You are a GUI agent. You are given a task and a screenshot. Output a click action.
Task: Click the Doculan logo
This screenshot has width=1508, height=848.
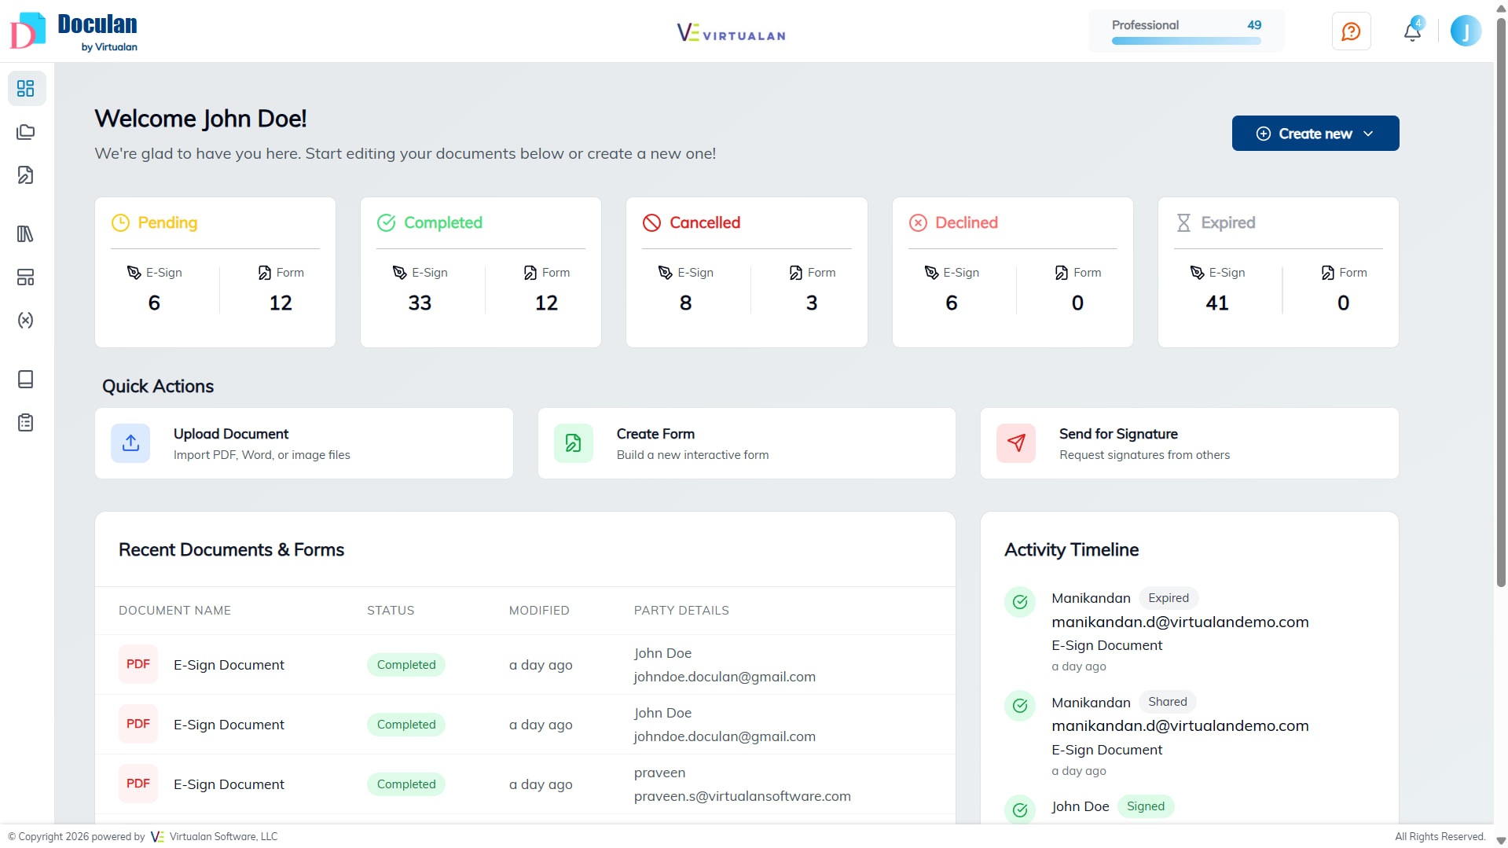pos(74,31)
